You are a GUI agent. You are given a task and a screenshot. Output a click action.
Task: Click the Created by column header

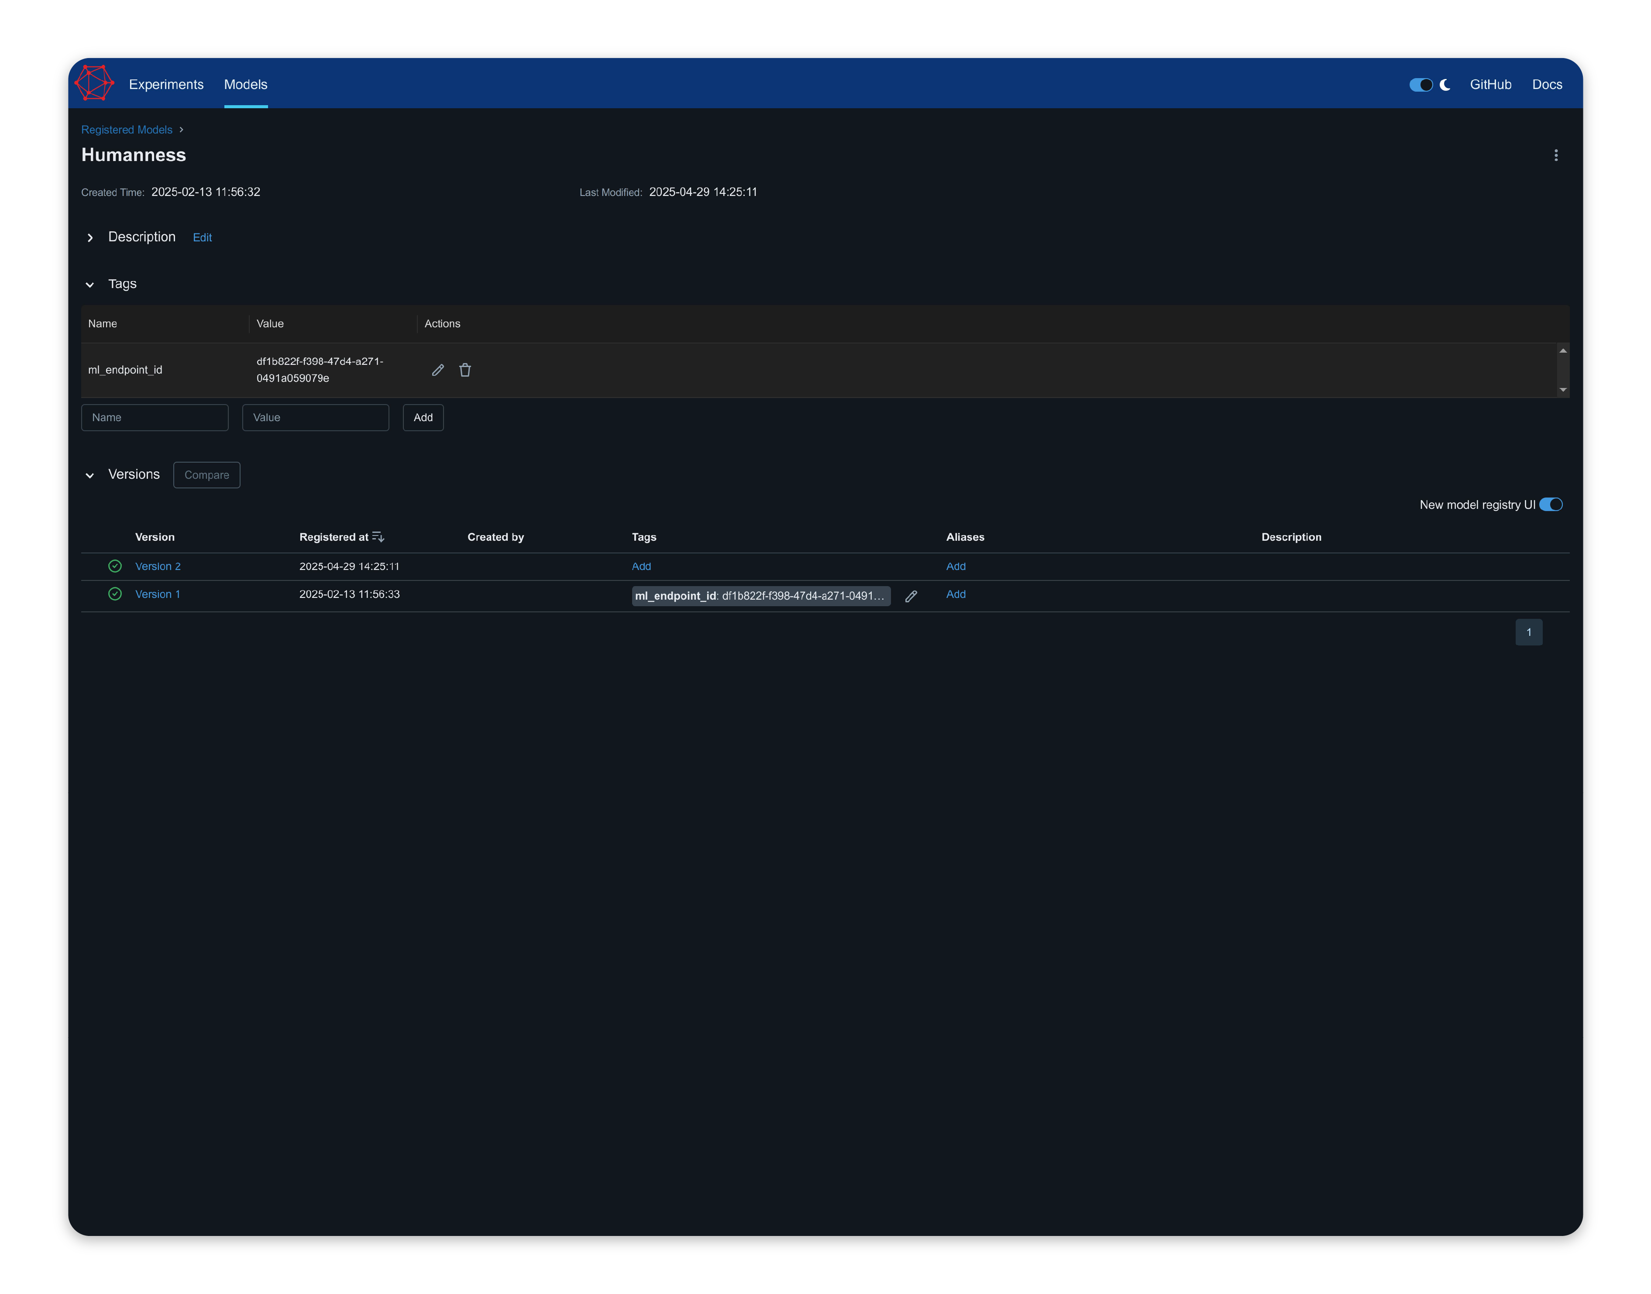coord(495,536)
